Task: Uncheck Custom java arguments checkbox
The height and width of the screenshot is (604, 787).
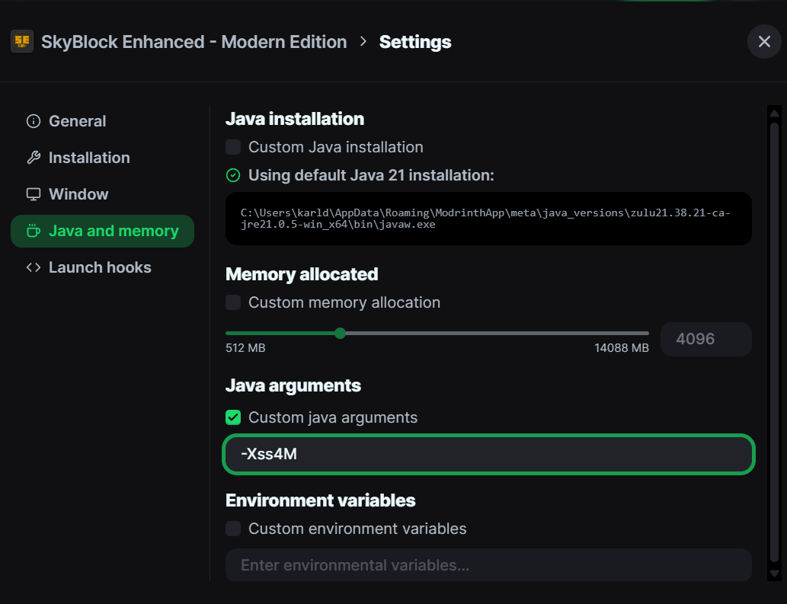Action: coord(233,417)
